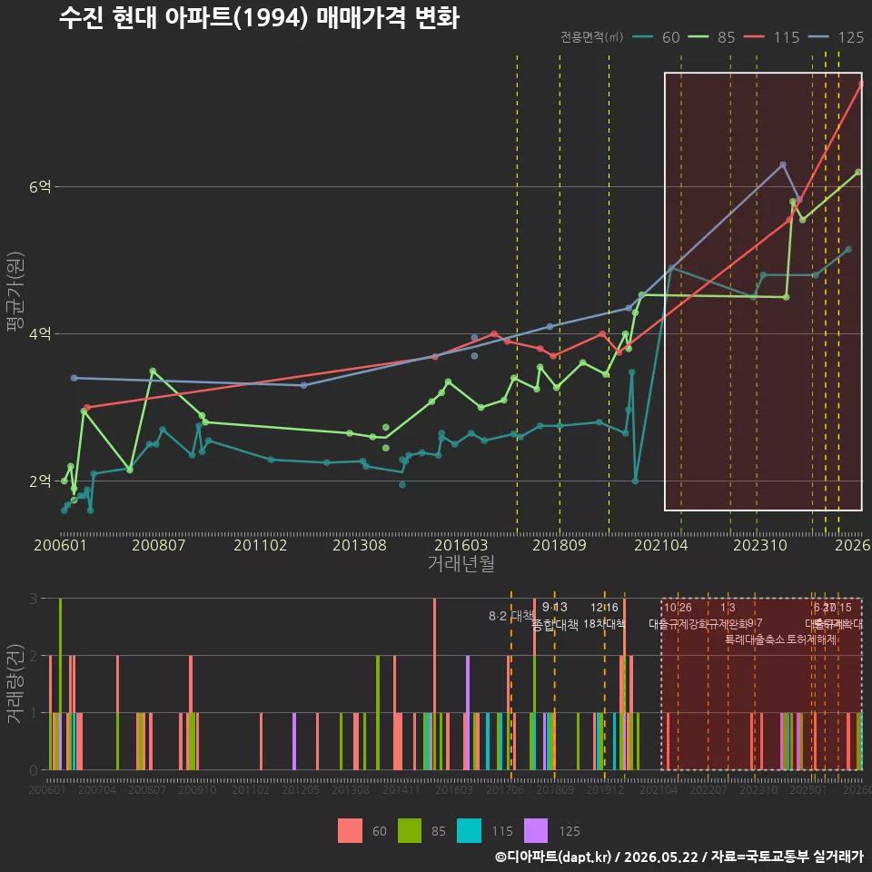Click the 60㎡ teal dip point at 2억
Screen dimensions: 872x872
pos(635,481)
